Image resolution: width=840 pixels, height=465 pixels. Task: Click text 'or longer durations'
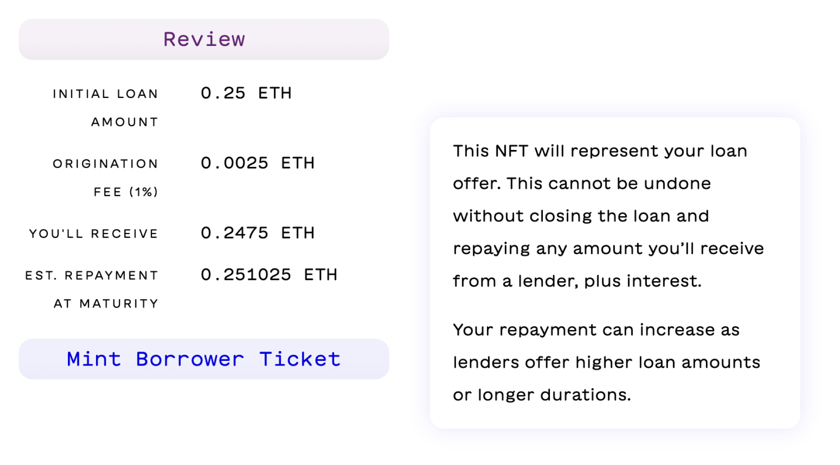pyautogui.click(x=541, y=395)
